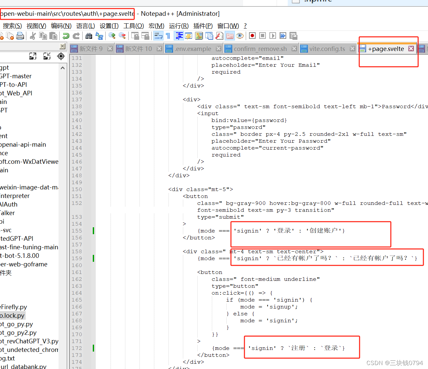Start macro recording with red record button
The image size is (428, 369).
point(252,36)
